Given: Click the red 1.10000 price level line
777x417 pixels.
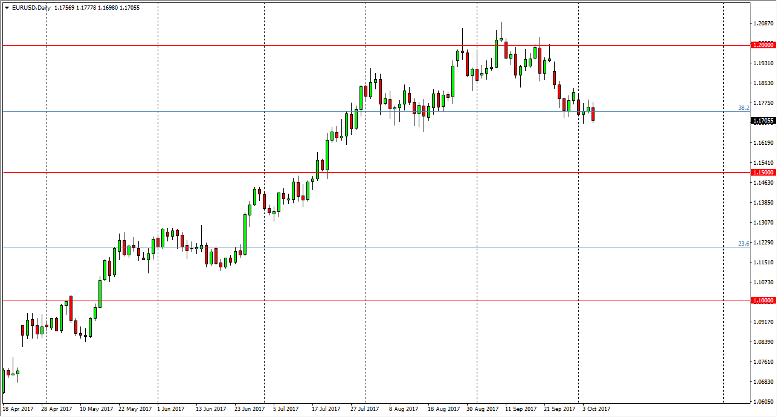Looking at the screenshot, I should click(363, 300).
